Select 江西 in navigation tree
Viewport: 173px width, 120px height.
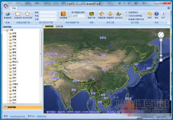pyautogui.click(x=14, y=75)
